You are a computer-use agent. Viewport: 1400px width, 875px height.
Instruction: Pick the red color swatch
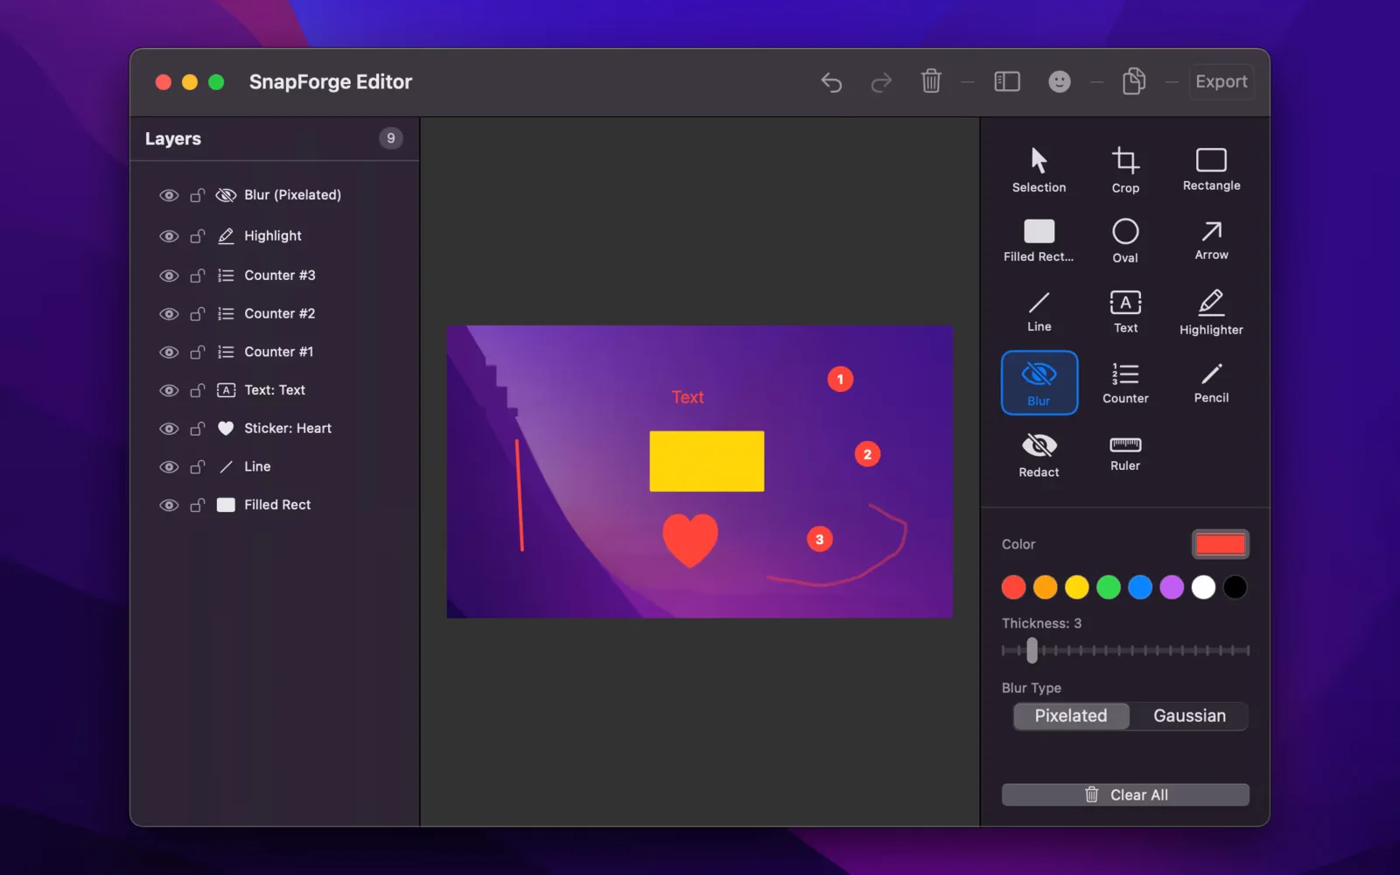pyautogui.click(x=1013, y=587)
